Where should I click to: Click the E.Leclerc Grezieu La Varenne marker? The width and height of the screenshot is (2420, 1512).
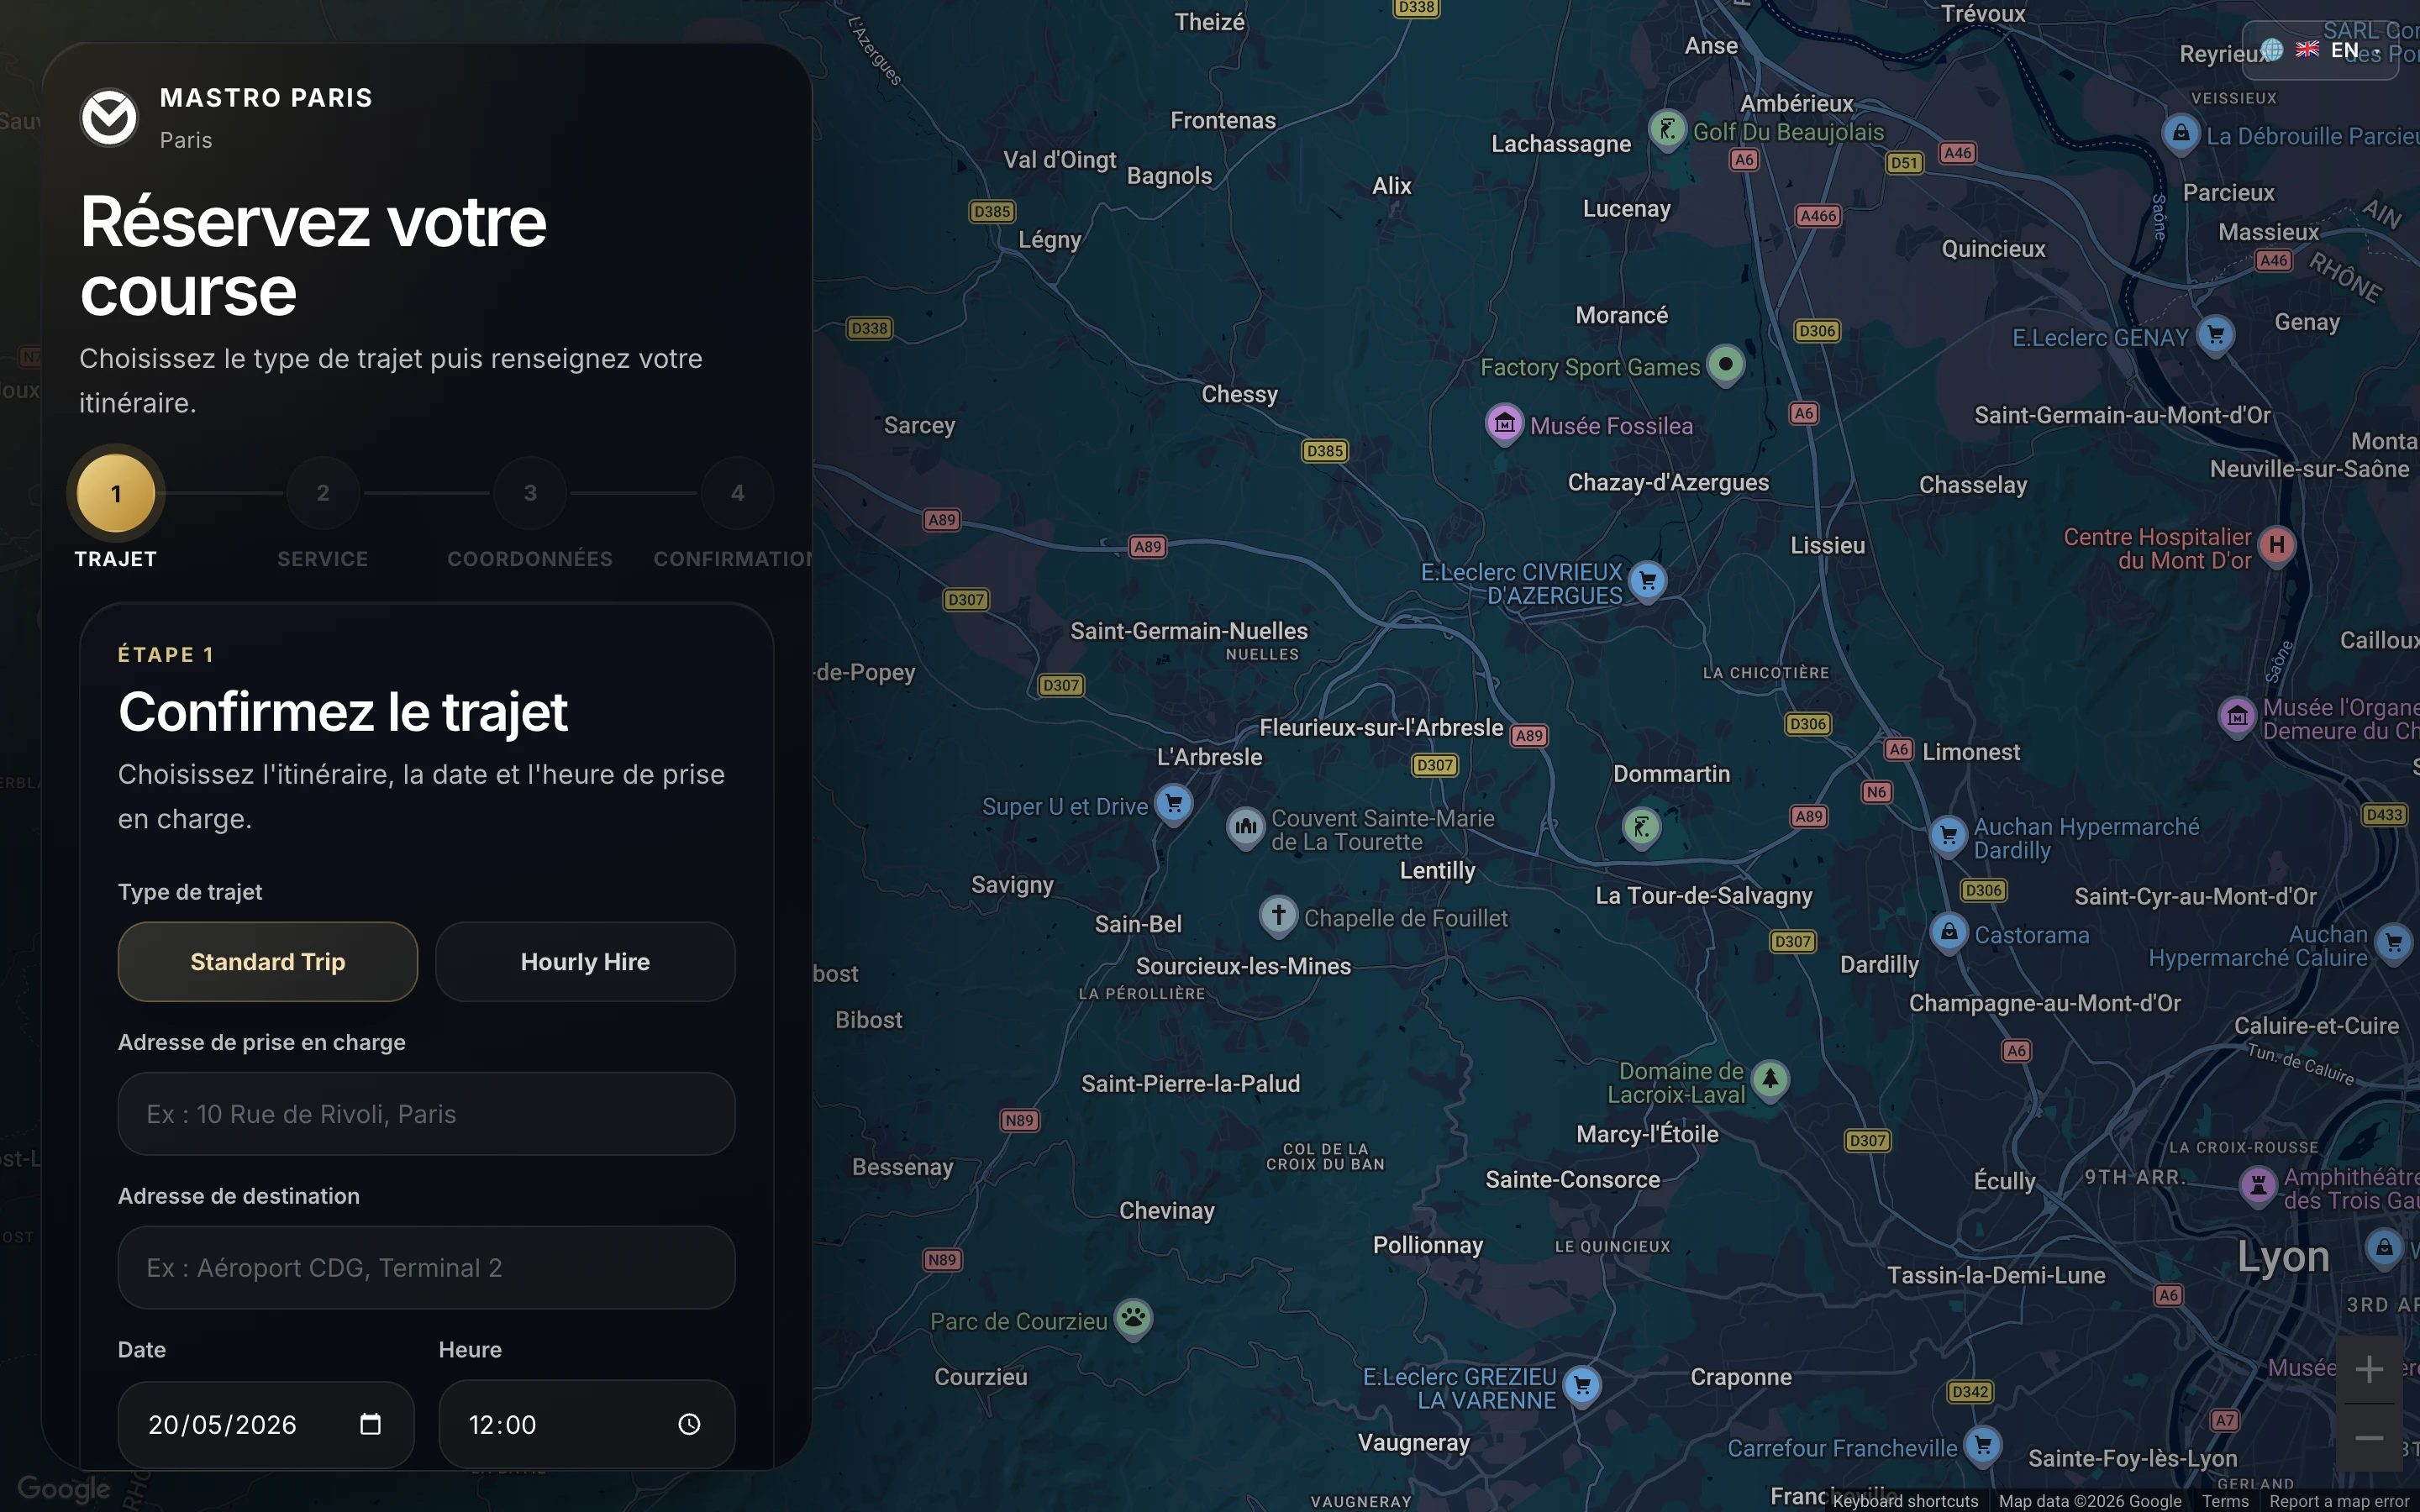(1582, 1386)
